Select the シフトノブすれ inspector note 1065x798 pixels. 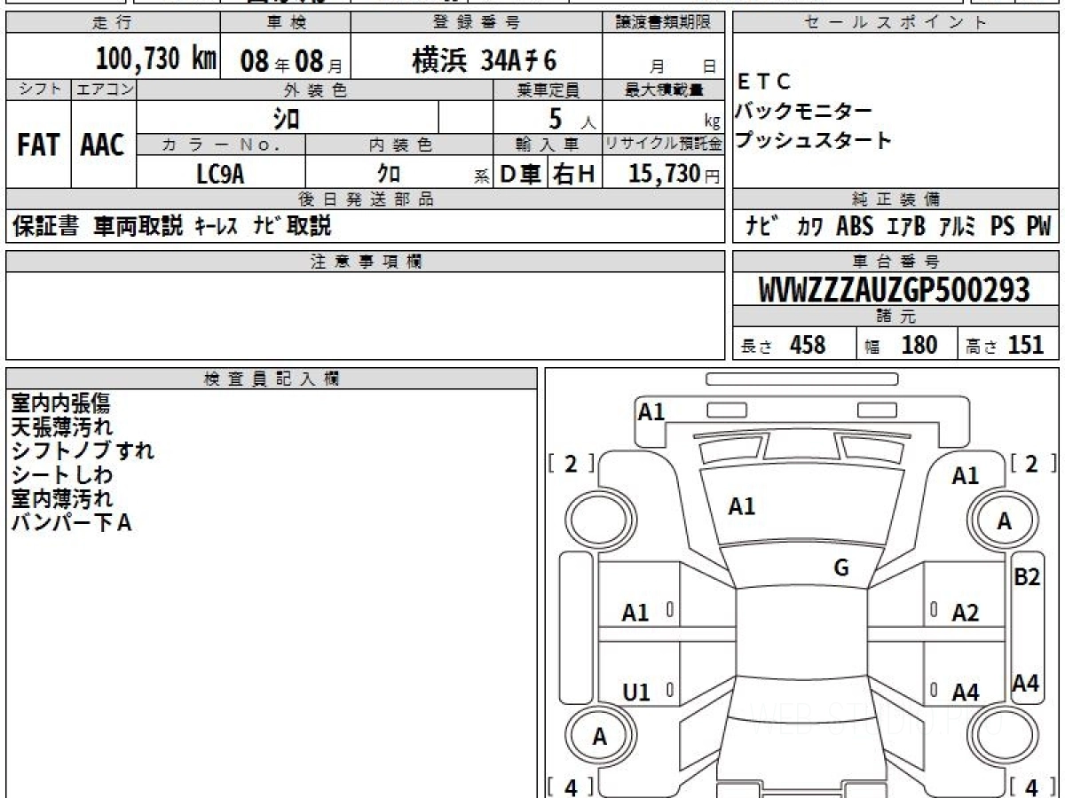pos(83,451)
